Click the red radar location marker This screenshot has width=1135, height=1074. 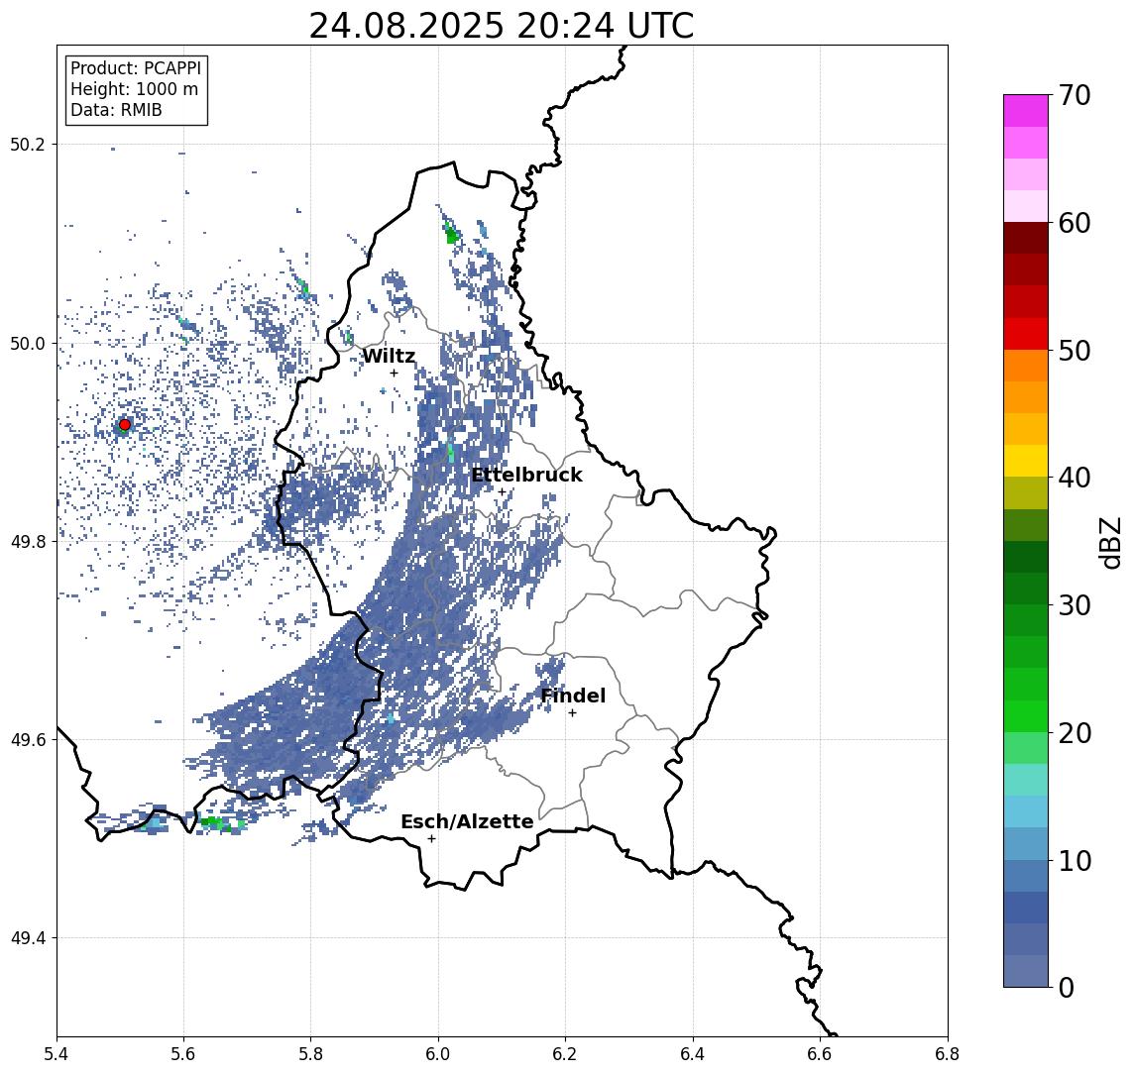pos(125,425)
